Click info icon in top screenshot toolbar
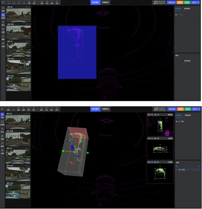 [3, 2]
